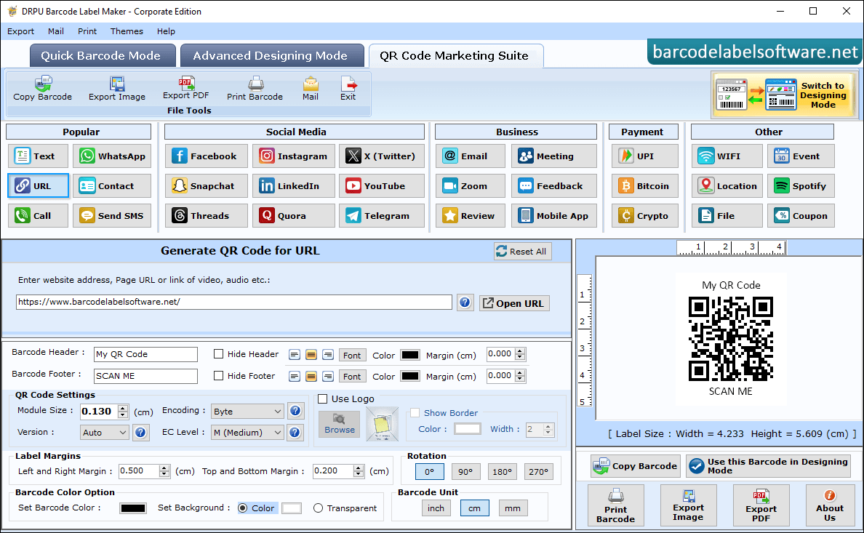This screenshot has width=864, height=533.
Task: Choose the Text QR code type
Action: (38, 156)
